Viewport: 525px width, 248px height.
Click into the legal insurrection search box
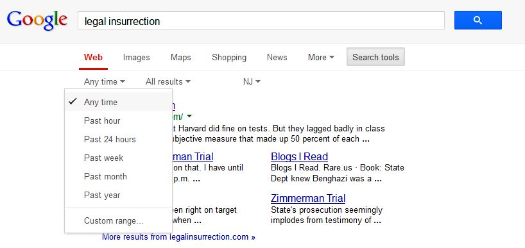(x=261, y=21)
